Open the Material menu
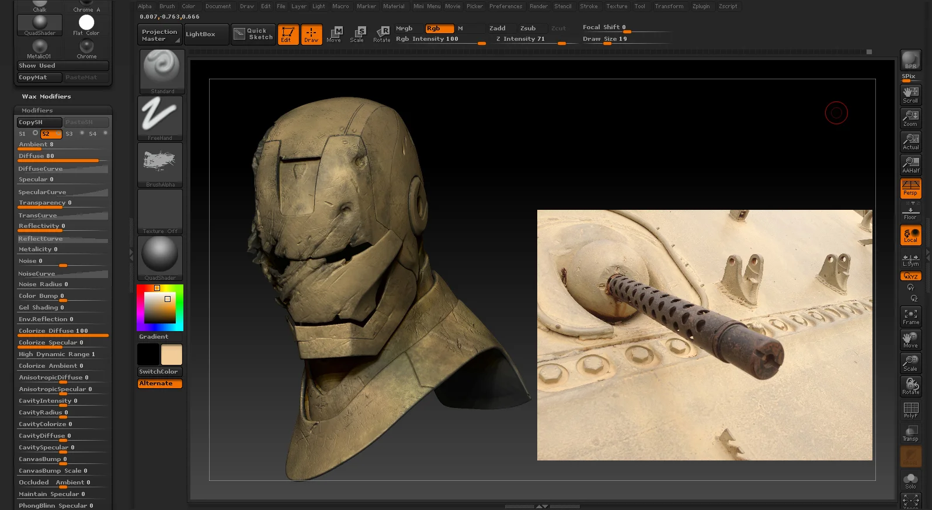Screen dimensions: 932x510 click(x=394, y=6)
